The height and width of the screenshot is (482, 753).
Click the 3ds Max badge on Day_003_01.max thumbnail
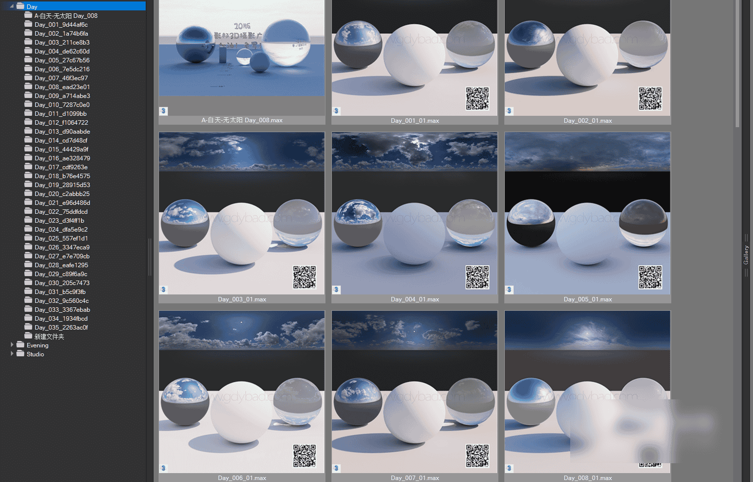(163, 289)
